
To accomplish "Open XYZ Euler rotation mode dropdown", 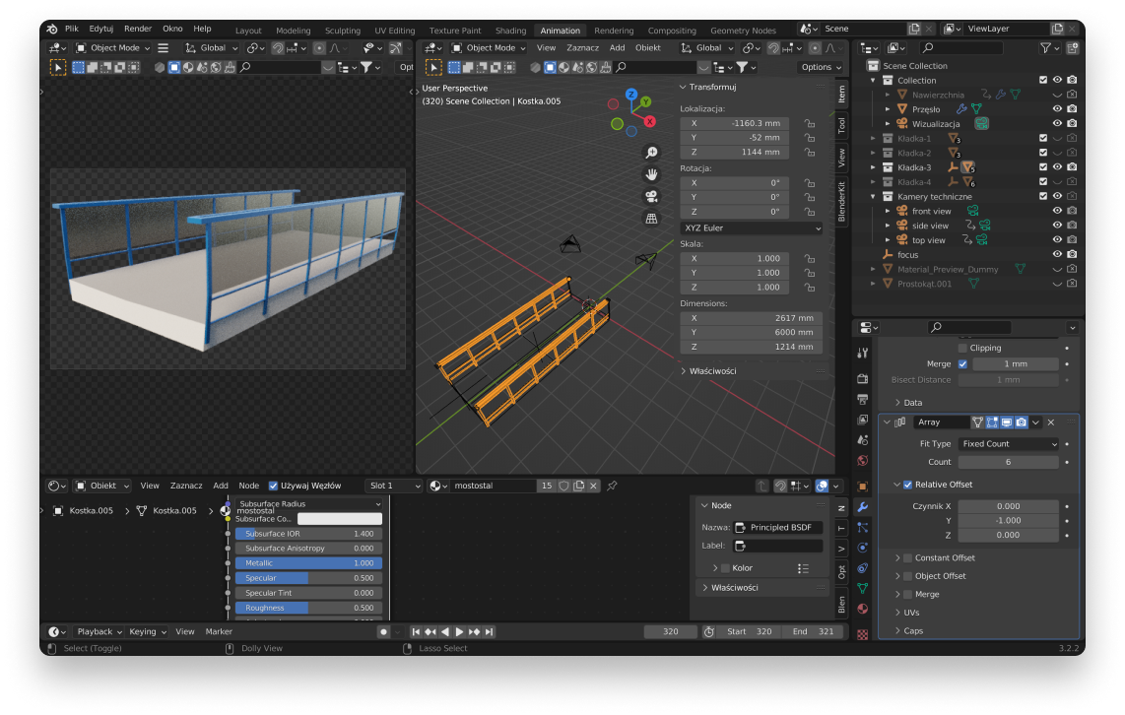I will coord(752,227).
